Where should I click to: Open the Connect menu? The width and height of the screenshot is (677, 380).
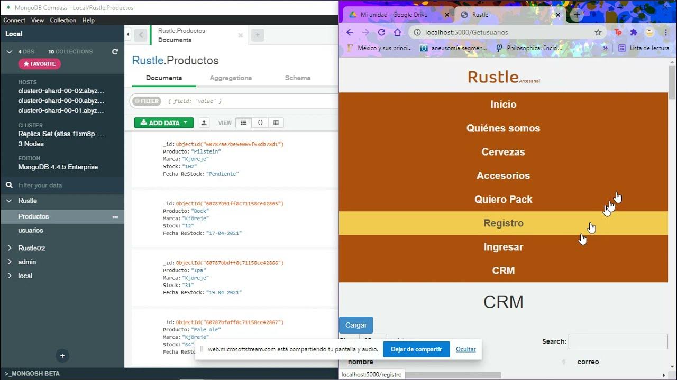(x=14, y=20)
